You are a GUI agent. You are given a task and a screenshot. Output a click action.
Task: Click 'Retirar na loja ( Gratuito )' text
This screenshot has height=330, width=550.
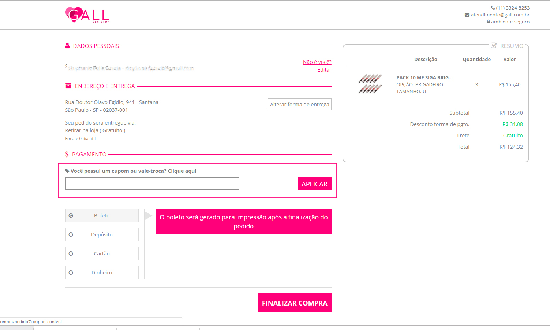pos(95,130)
